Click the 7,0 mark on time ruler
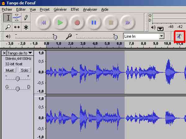 131,44
